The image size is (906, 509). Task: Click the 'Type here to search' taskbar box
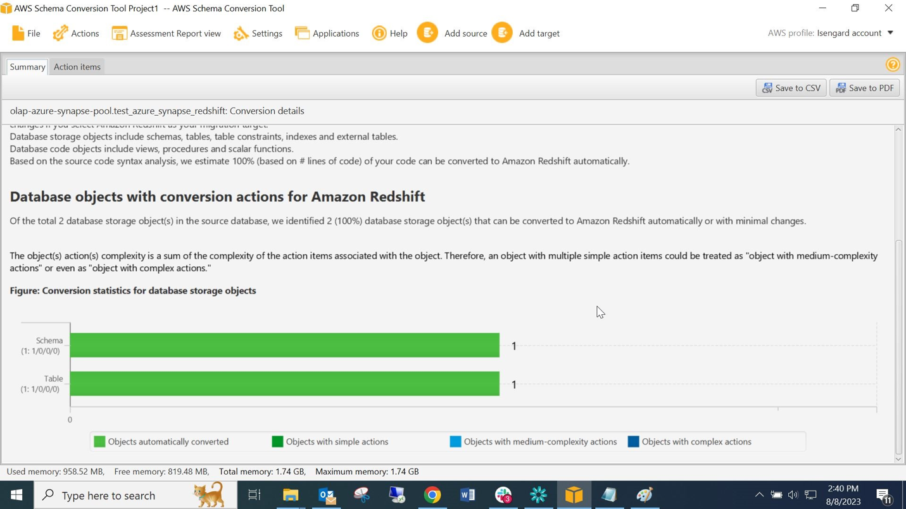click(x=135, y=495)
